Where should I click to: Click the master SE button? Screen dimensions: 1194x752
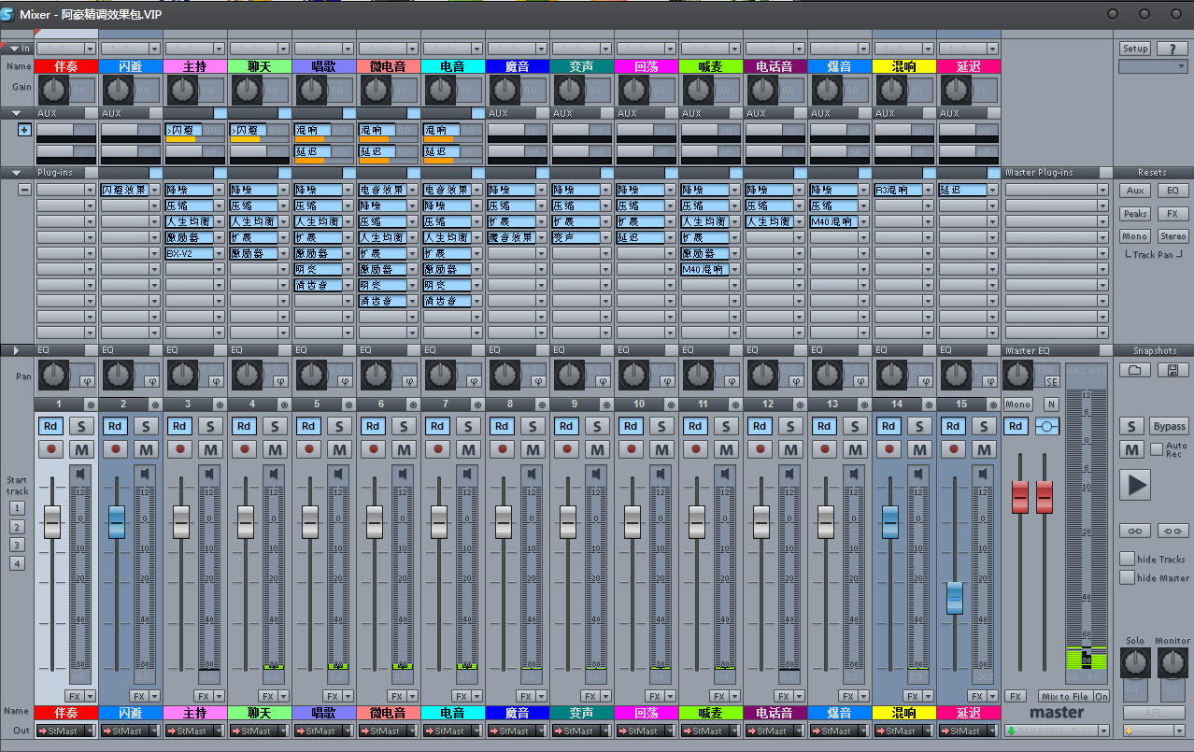coord(1051,382)
